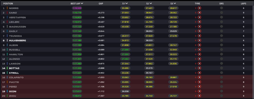Screen dimensions: 254x99
Task: Open the S1 column chevron
Action: [126, 3]
